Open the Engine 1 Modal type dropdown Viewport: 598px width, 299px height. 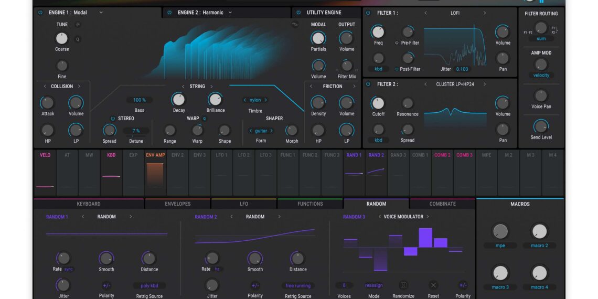click(x=101, y=13)
